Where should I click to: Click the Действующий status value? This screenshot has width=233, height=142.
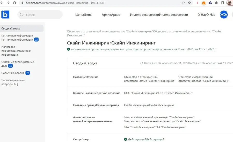(x=146, y=139)
